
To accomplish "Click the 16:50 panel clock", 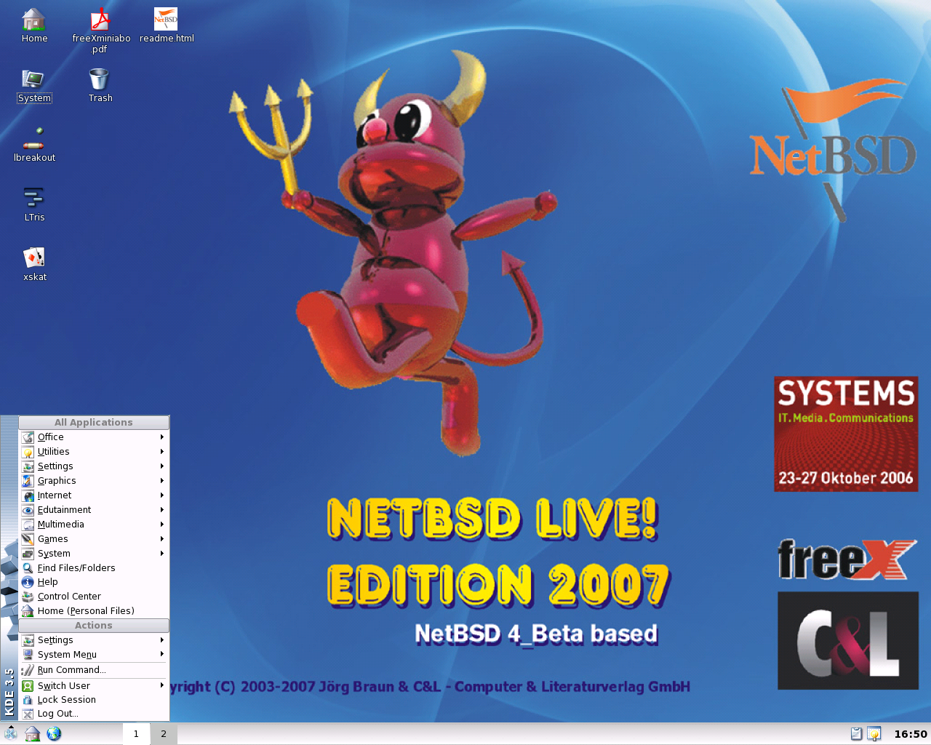I will point(910,734).
